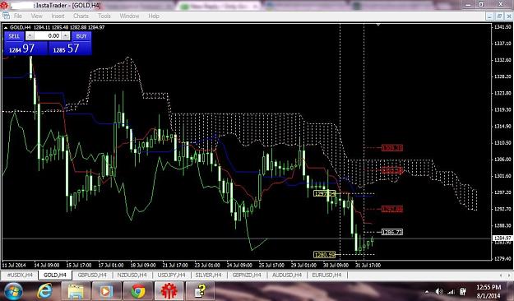
Task: Collapse the one-click trading panel triangle
Action: [6, 27]
